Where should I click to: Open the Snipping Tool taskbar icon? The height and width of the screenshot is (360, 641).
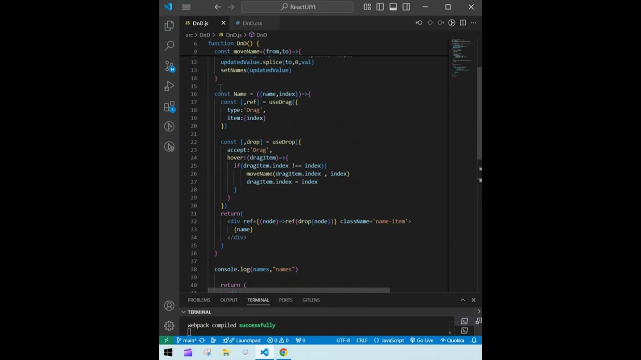tap(207, 352)
